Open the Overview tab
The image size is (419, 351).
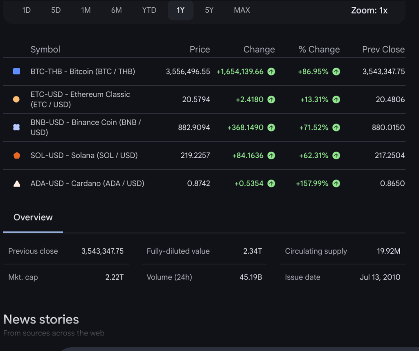(x=33, y=217)
